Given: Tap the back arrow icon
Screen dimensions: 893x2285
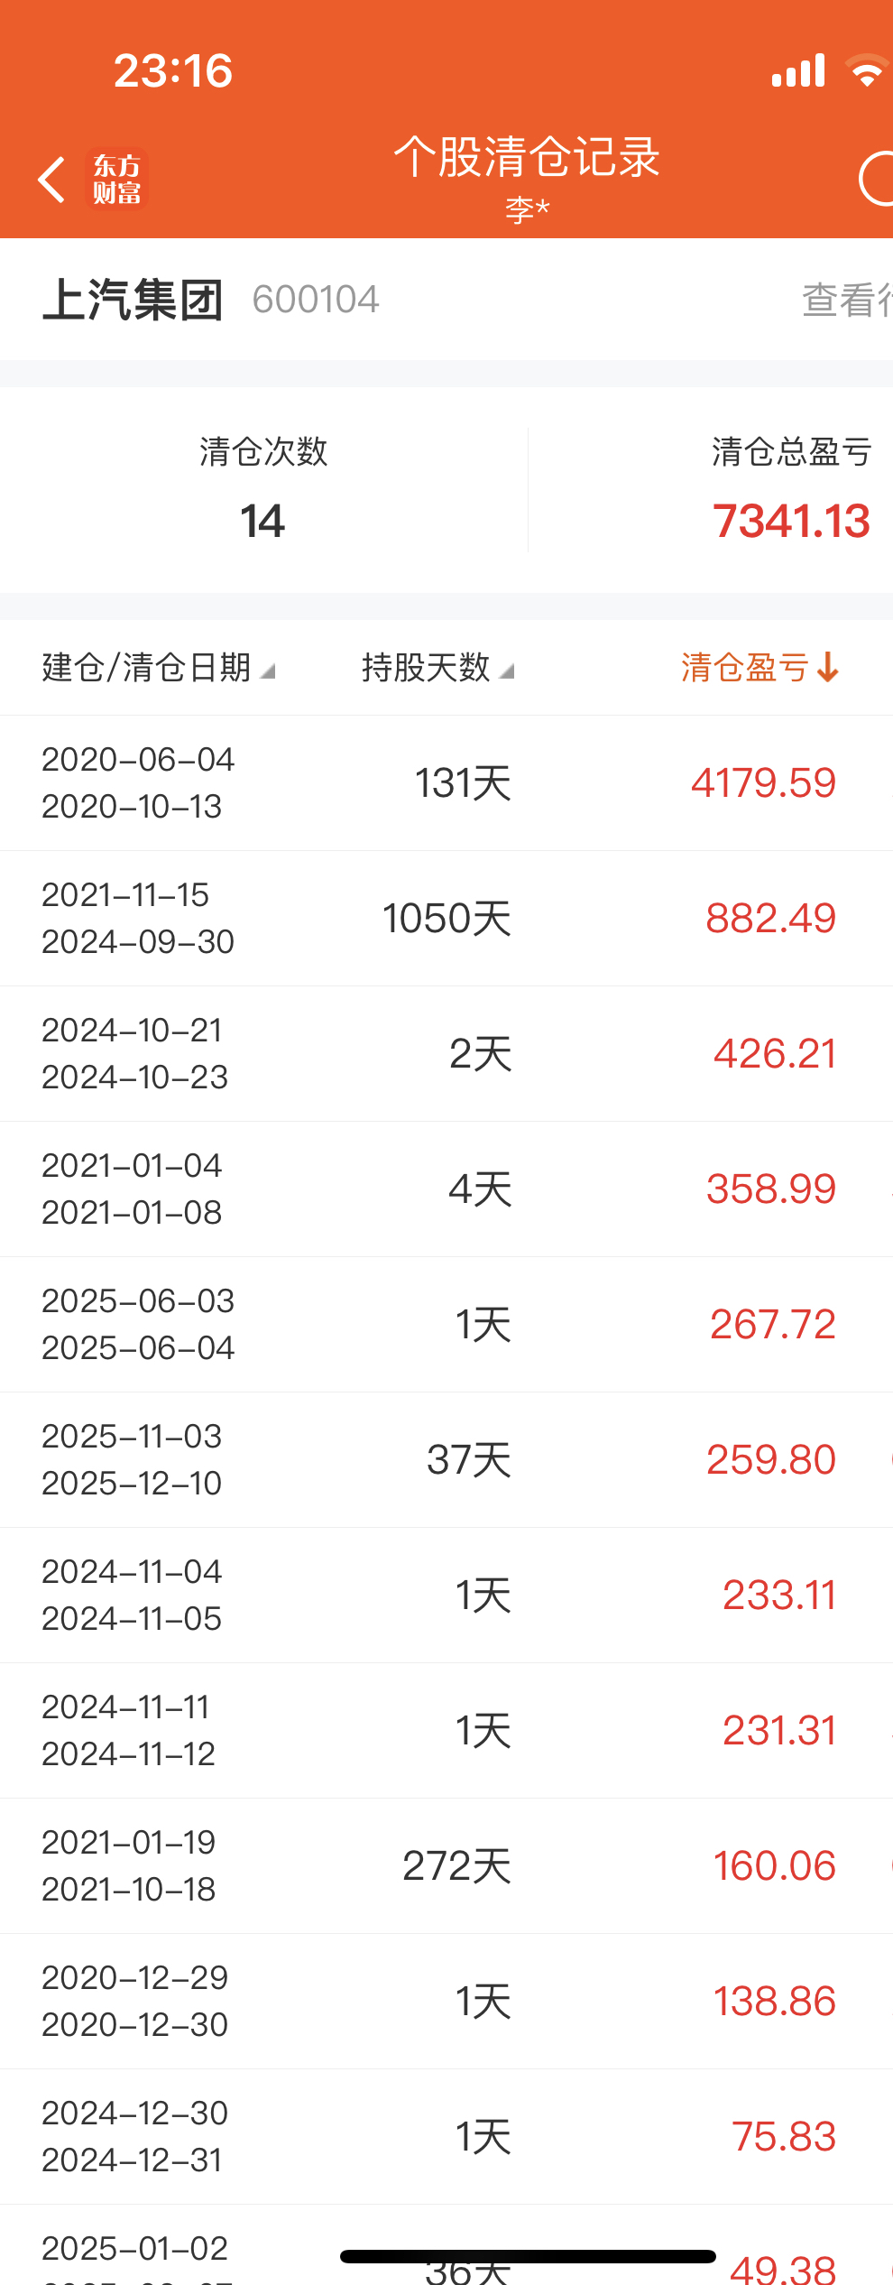Looking at the screenshot, I should [x=52, y=180].
